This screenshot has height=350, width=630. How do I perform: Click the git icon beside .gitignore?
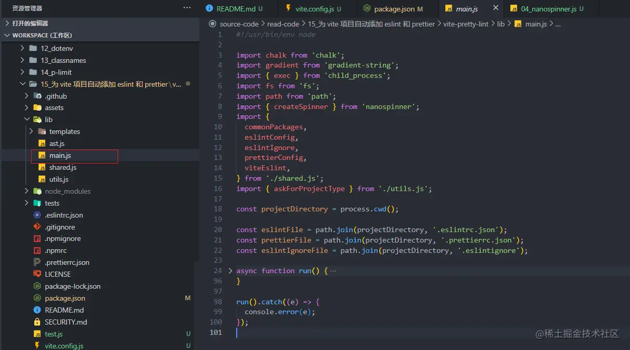coord(37,227)
